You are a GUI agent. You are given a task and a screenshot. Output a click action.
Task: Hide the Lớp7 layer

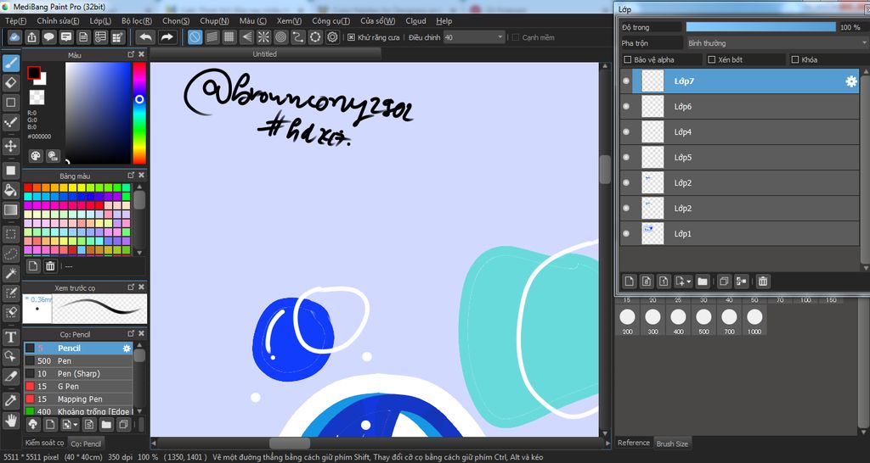coord(626,81)
